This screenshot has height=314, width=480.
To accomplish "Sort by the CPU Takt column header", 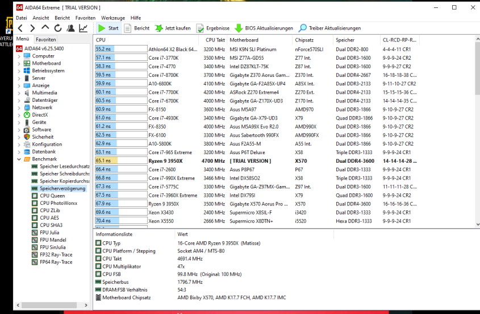I will (x=212, y=40).
